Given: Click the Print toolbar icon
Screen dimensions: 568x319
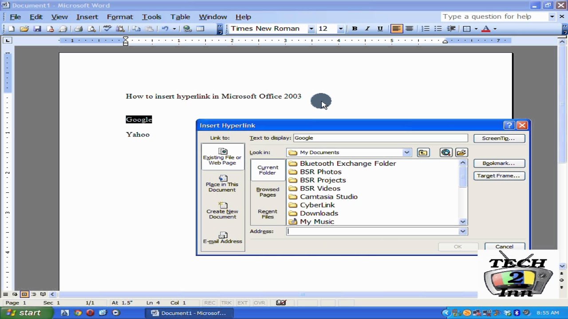Looking at the screenshot, I should (79, 29).
